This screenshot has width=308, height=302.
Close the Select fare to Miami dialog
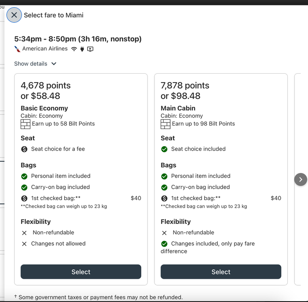[x=14, y=15]
